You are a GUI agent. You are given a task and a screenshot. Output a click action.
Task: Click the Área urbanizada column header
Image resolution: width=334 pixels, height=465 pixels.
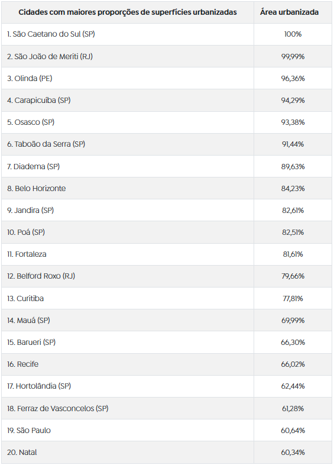coord(289,12)
